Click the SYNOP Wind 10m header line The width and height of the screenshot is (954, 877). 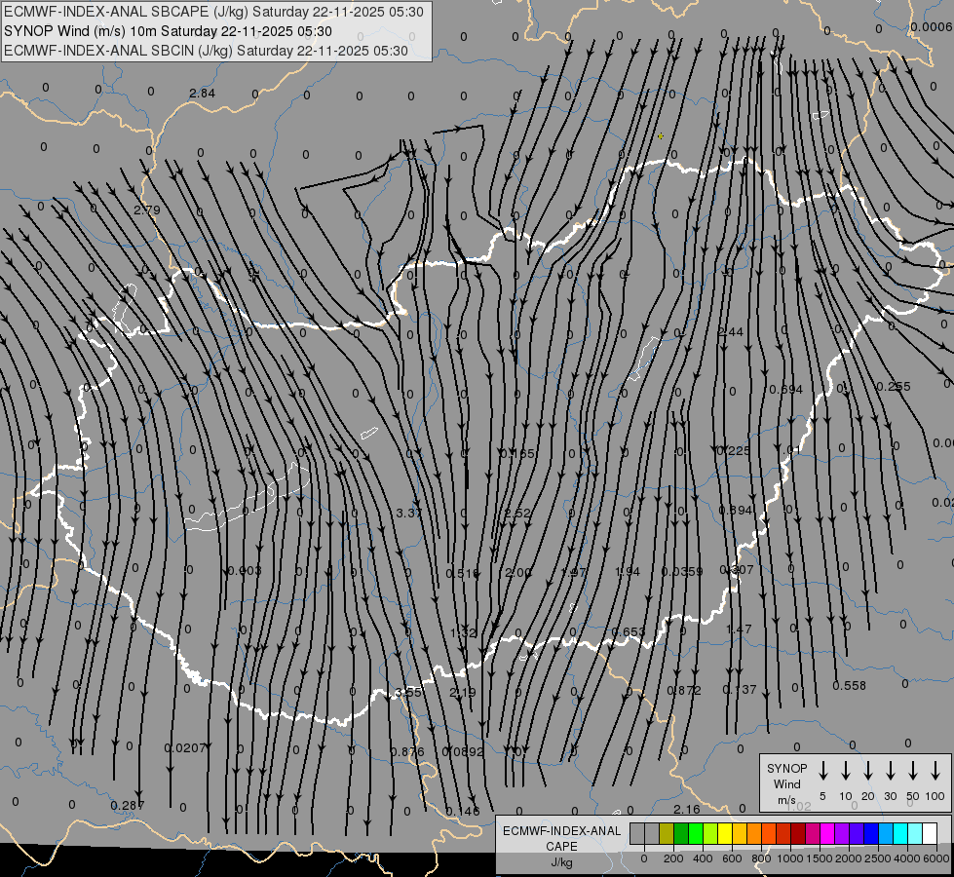tap(174, 31)
